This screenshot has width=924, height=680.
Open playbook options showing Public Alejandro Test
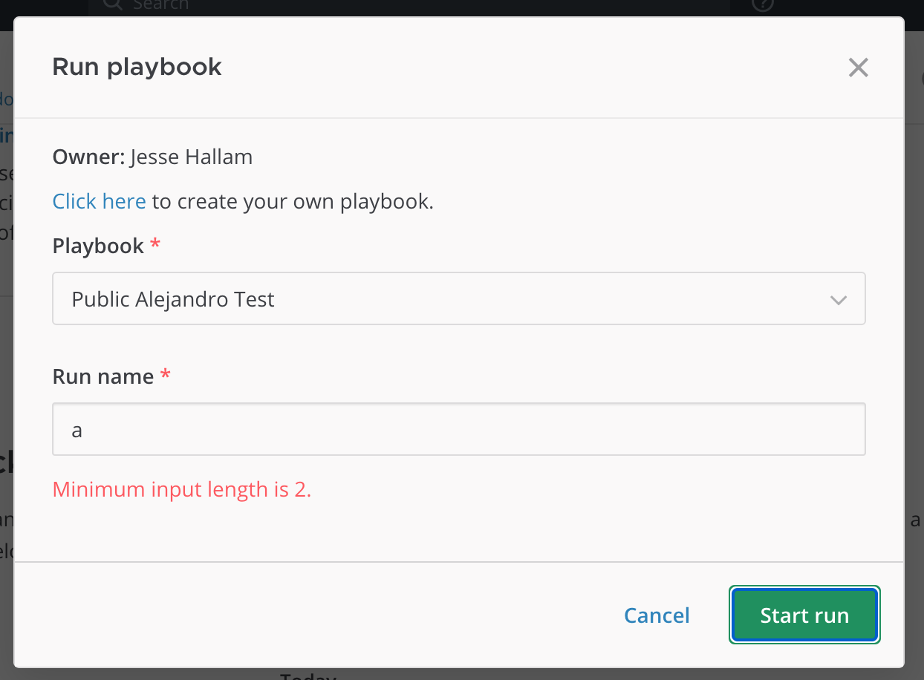[x=458, y=298]
